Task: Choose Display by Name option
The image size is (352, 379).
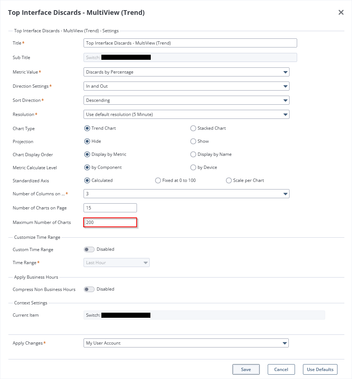Action: coord(193,154)
